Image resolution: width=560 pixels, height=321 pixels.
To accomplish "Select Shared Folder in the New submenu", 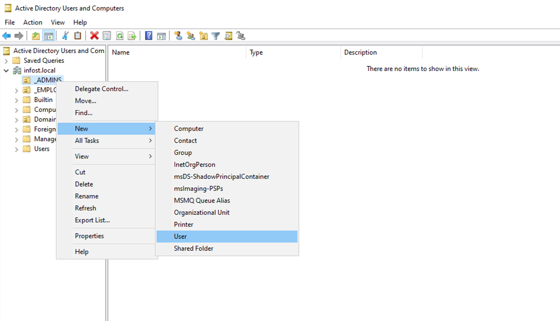I will pyautogui.click(x=227, y=248).
